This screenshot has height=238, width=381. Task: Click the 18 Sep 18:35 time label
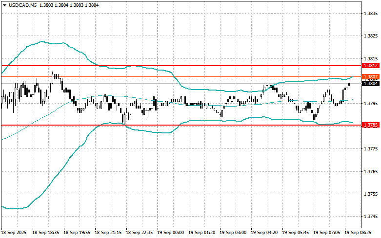[46, 233]
